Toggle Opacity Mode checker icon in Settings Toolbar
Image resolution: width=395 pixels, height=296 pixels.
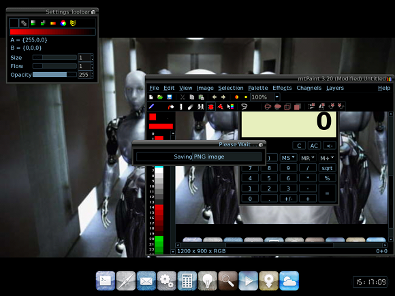[x=24, y=23]
